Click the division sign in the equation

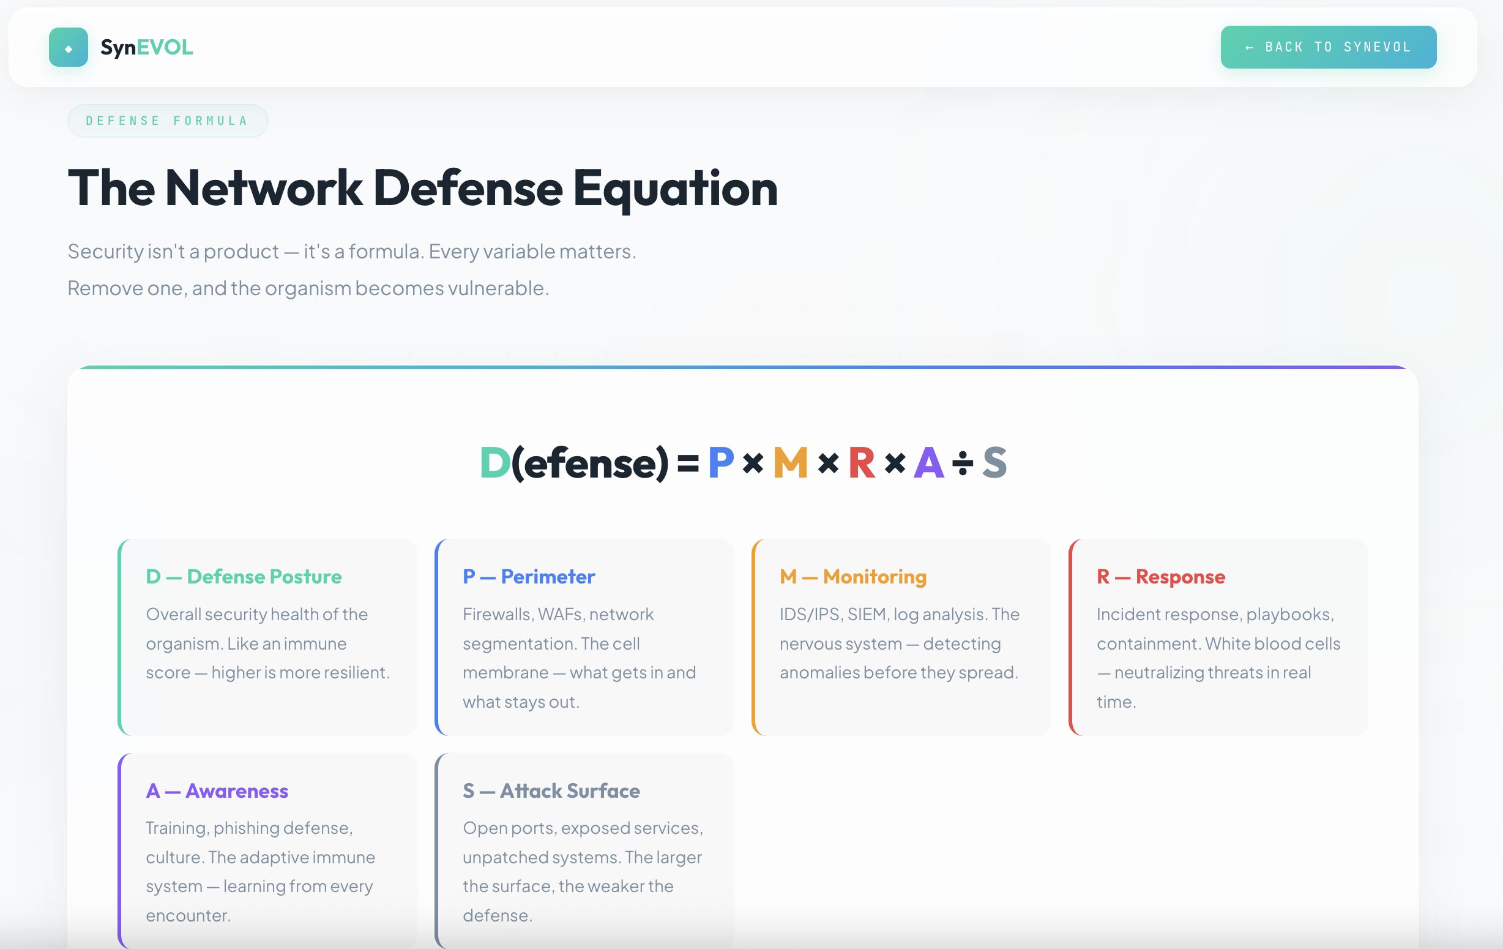tap(962, 463)
